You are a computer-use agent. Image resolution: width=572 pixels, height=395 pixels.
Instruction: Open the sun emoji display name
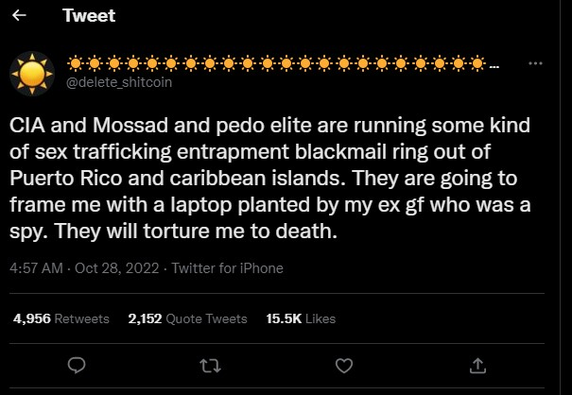284,64
